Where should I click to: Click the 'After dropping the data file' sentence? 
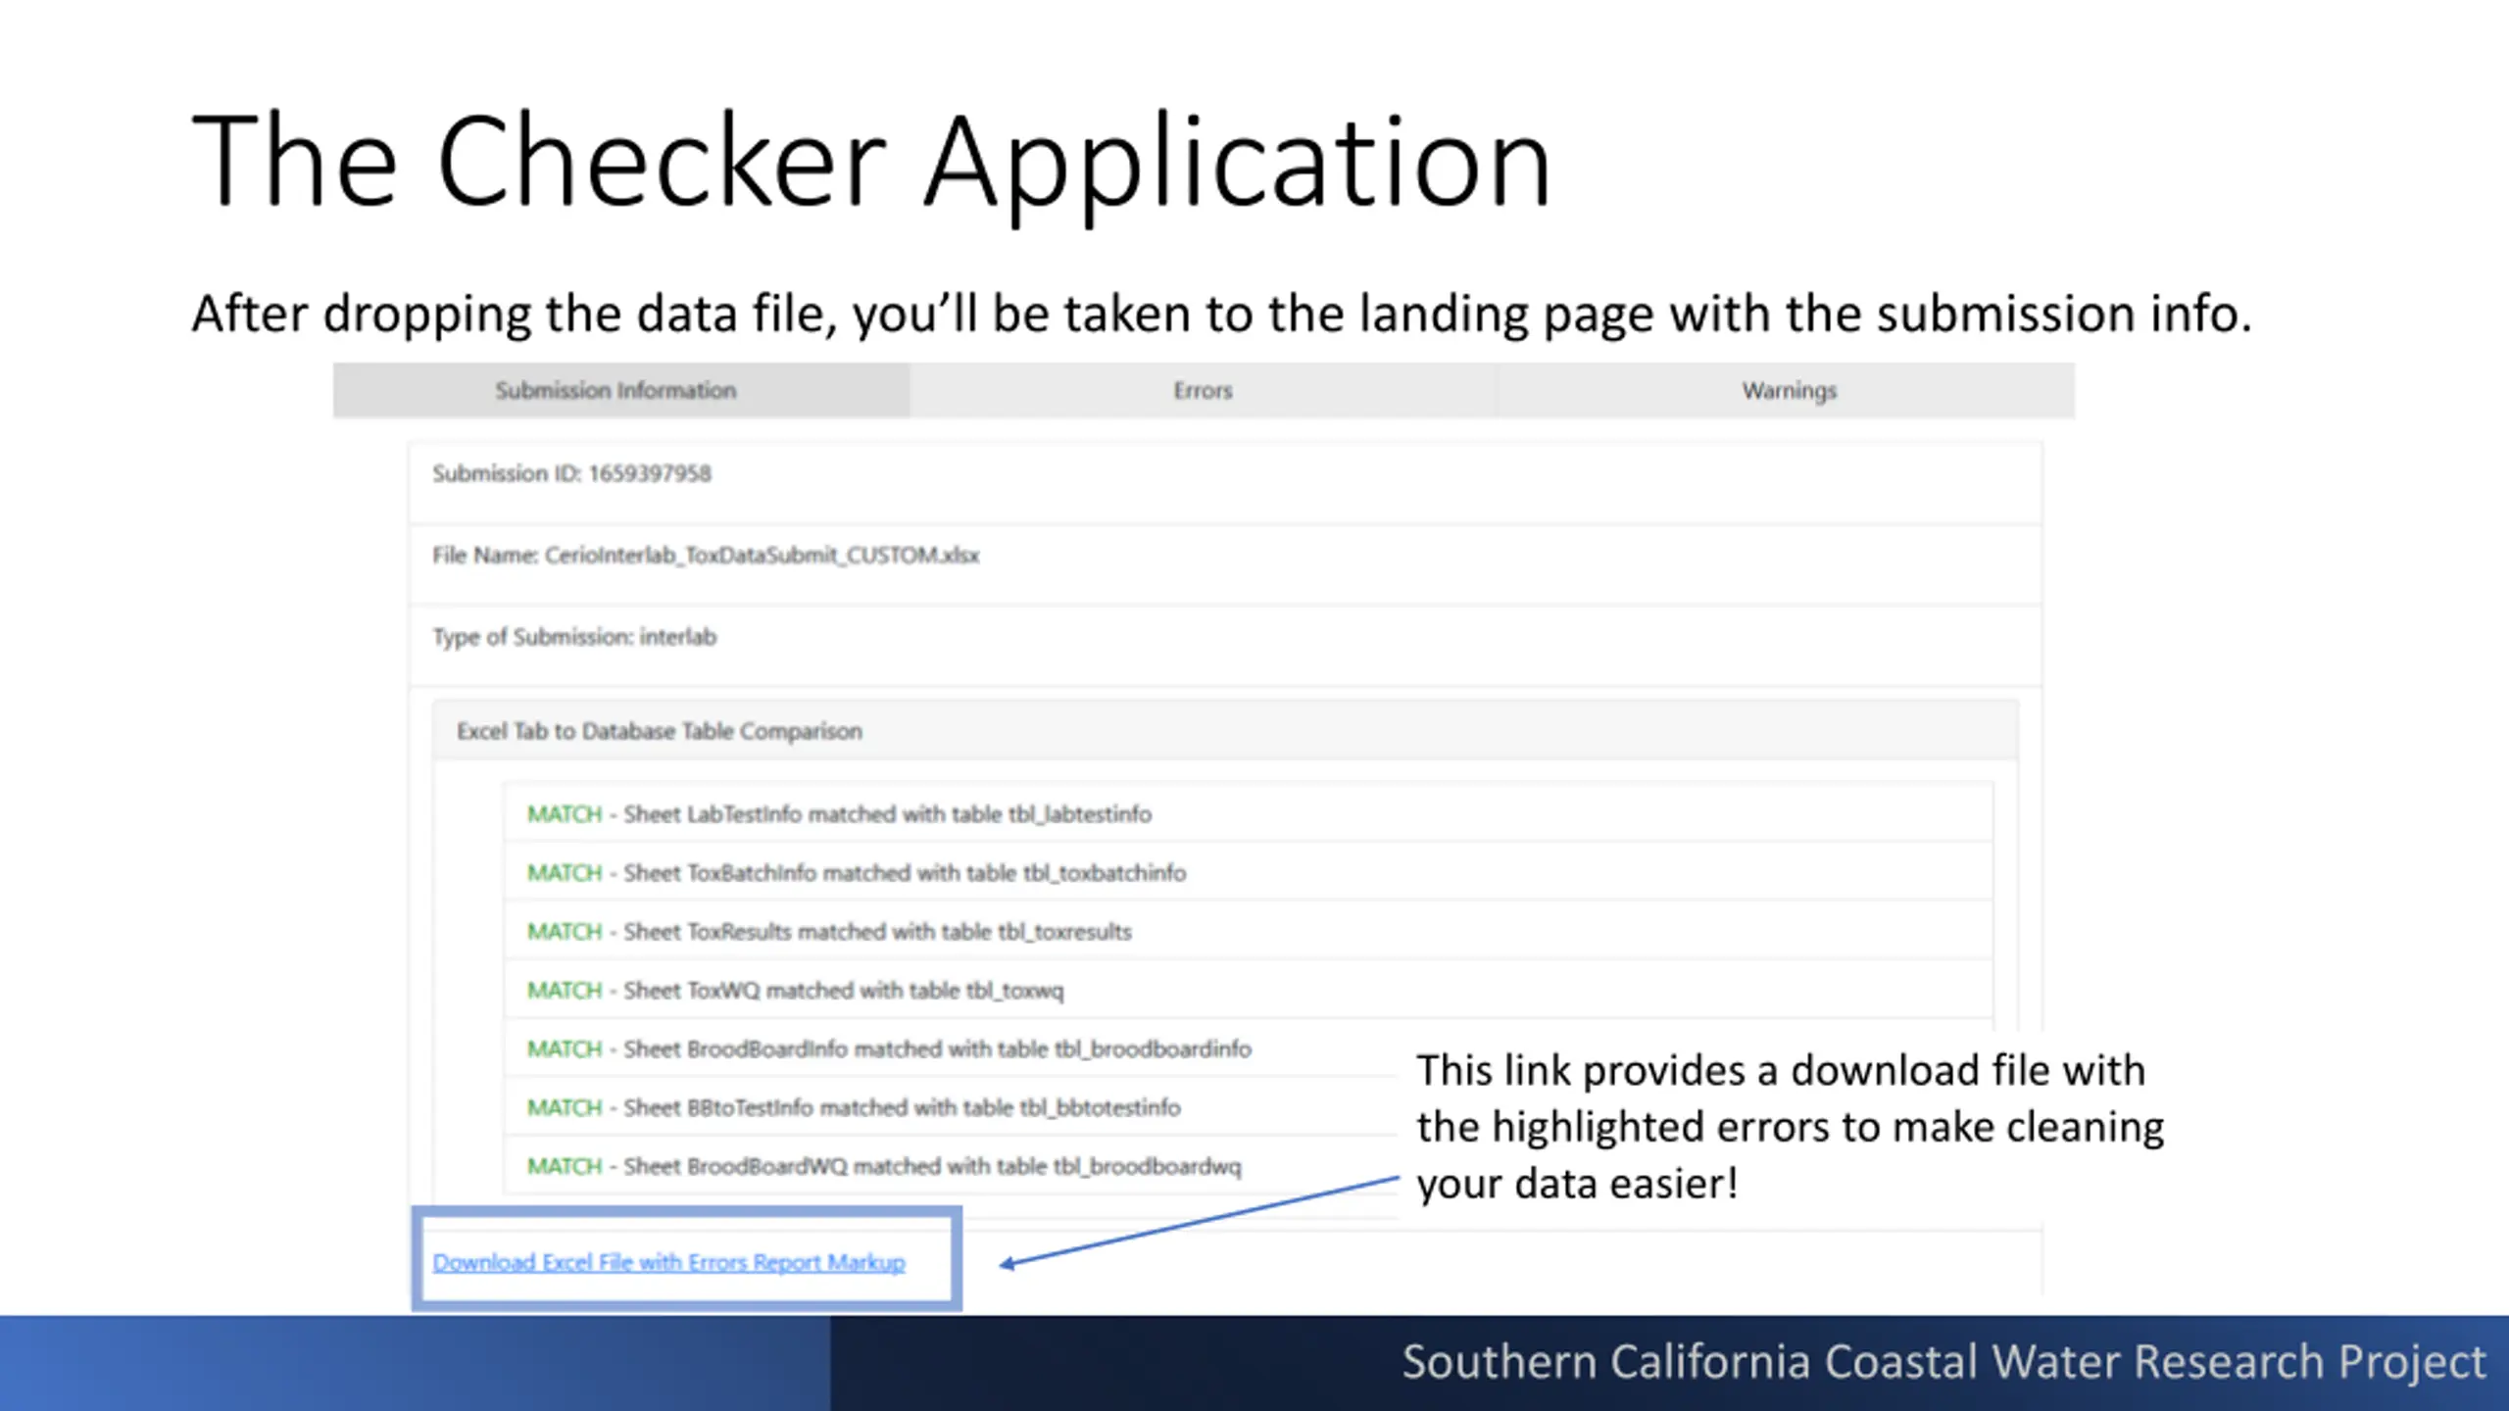pos(1221,316)
